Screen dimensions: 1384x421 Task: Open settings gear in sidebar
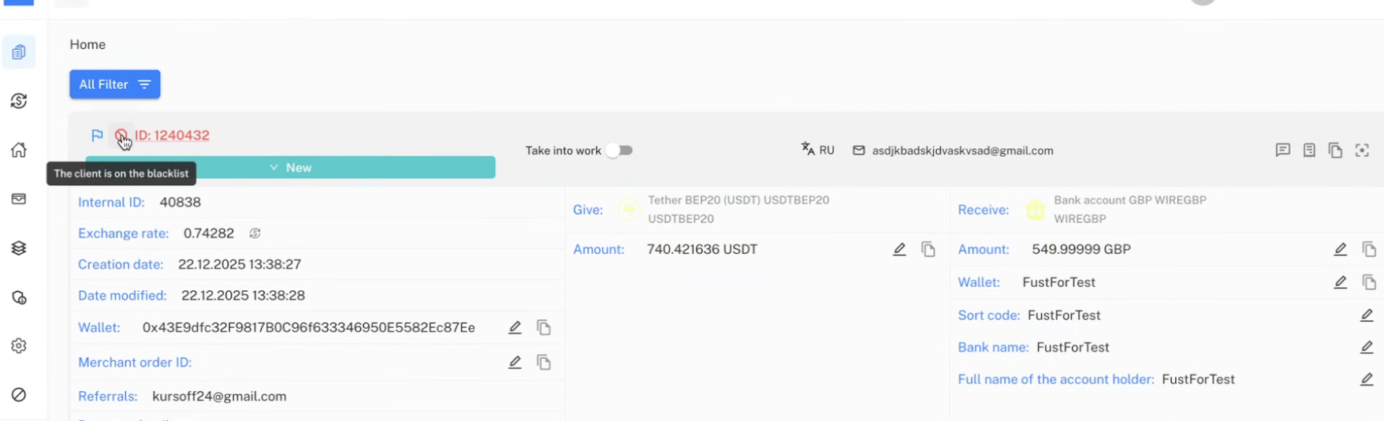tap(19, 346)
